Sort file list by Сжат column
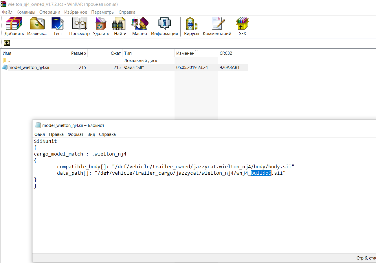This screenshot has height=263, width=376. pos(105,53)
